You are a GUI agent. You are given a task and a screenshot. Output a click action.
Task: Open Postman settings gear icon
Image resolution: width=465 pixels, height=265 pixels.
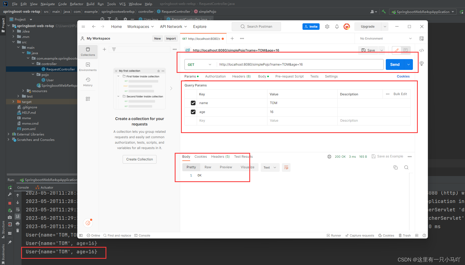327,27
